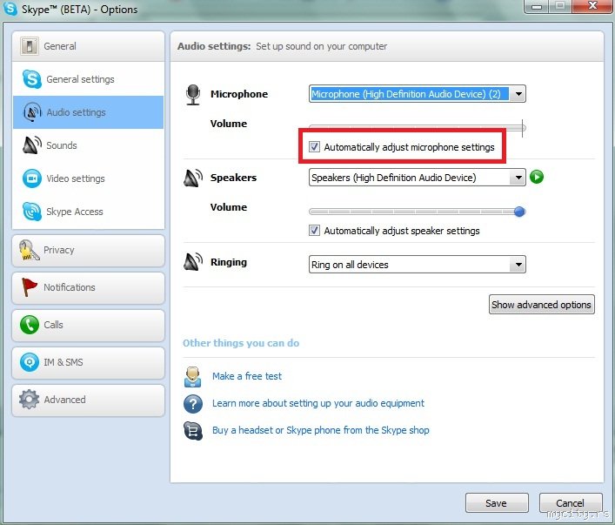Click the Video settings camera icon
The image size is (615, 525).
point(32,178)
